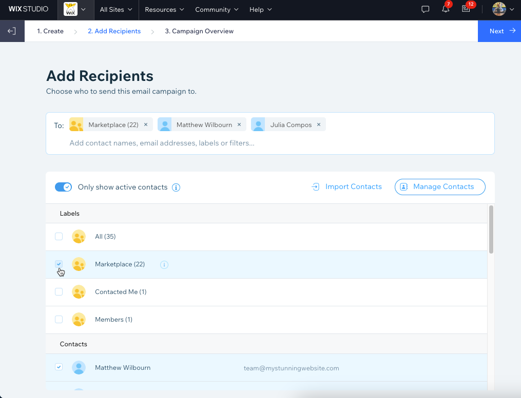Open the notifications bell icon
The width and height of the screenshot is (521, 398).
pos(446,10)
